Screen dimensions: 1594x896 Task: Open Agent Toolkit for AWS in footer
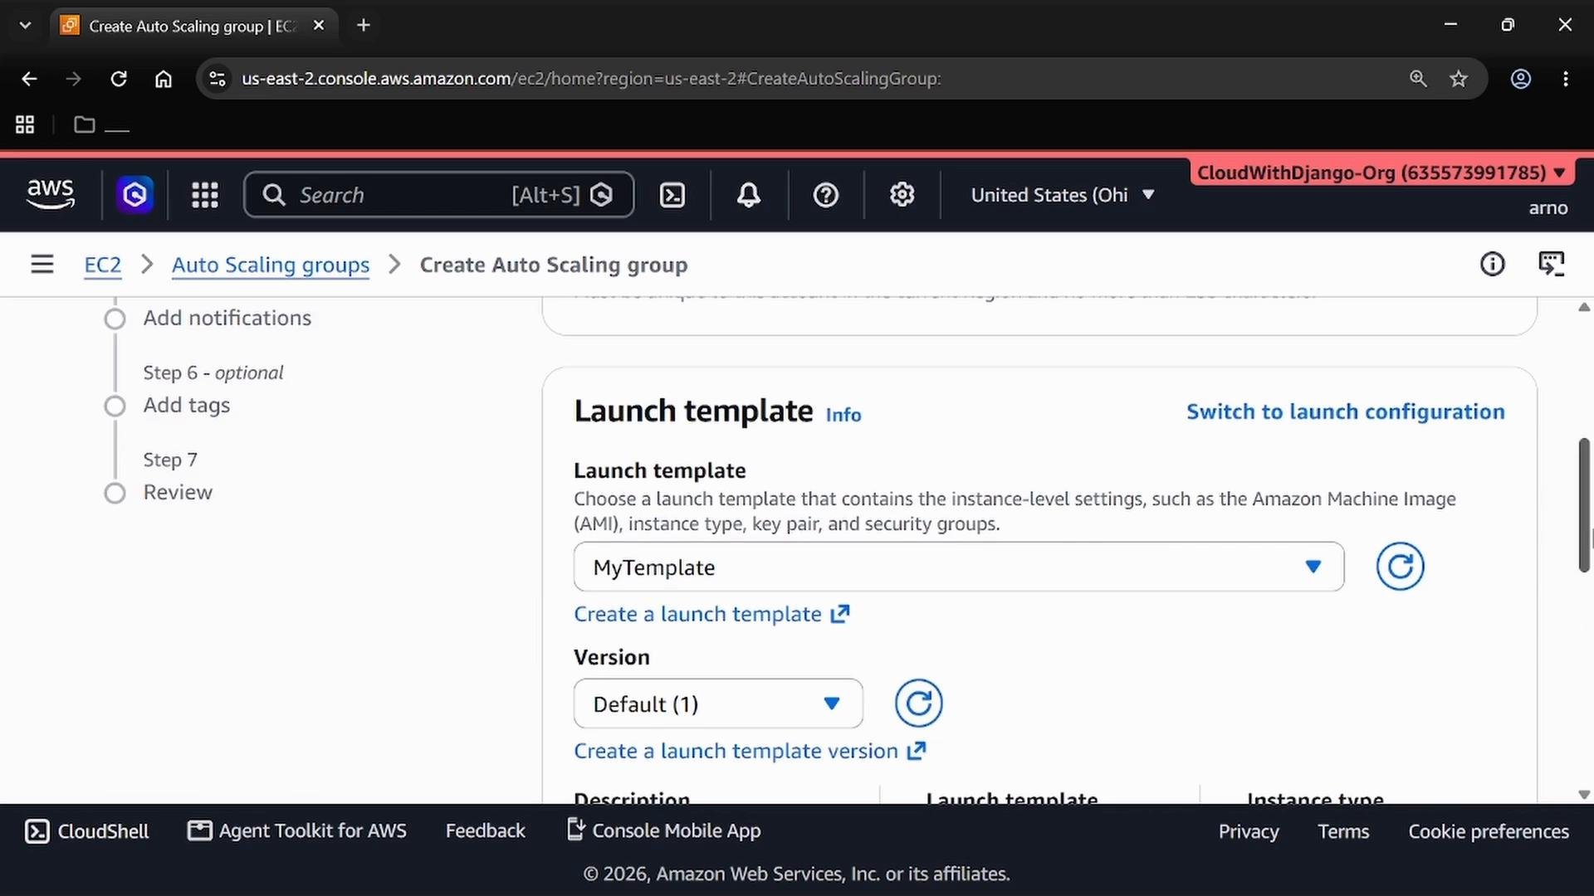(x=297, y=831)
